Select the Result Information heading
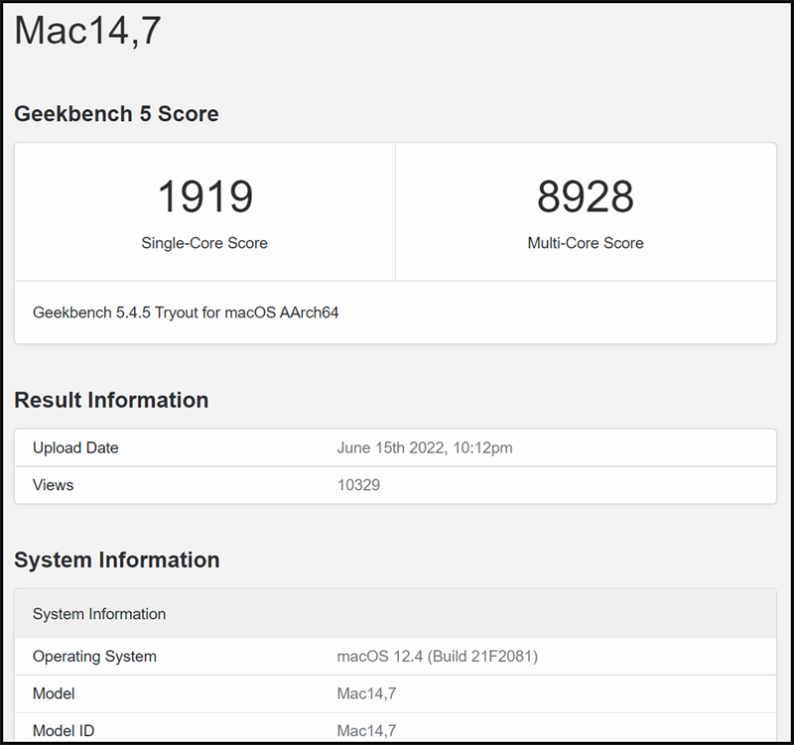 click(111, 400)
